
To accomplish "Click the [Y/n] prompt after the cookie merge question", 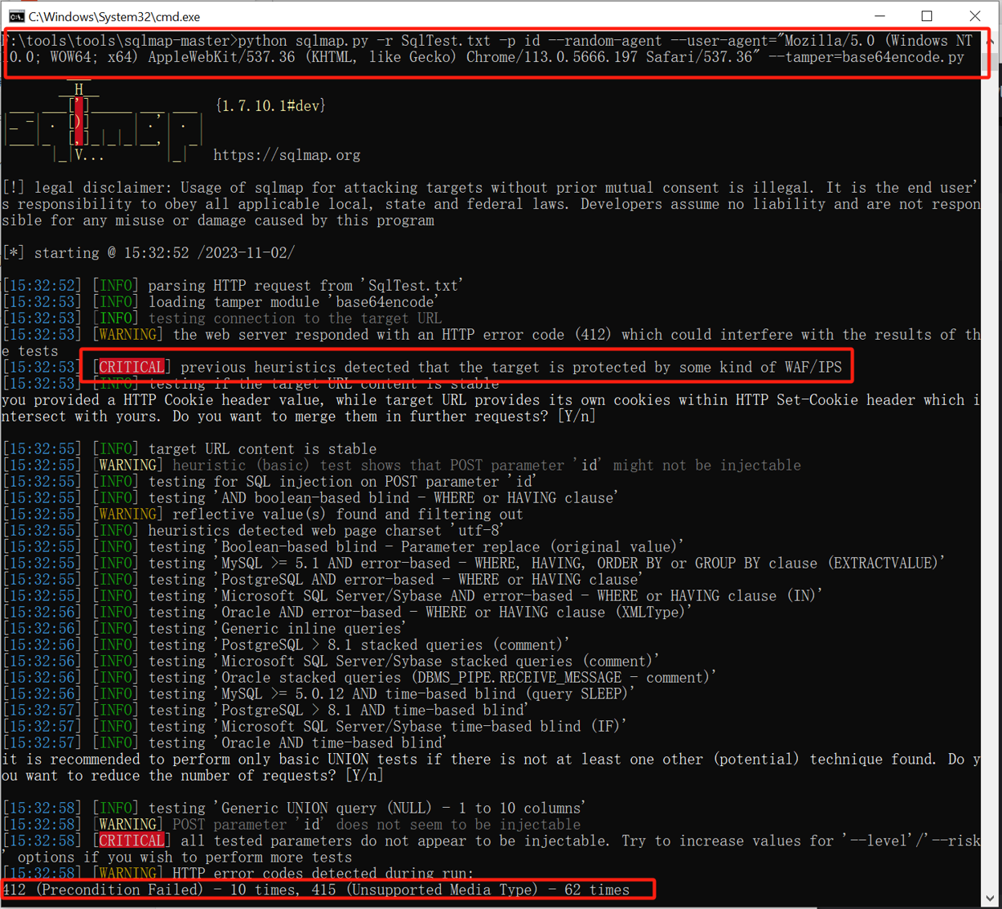I will 576,416.
